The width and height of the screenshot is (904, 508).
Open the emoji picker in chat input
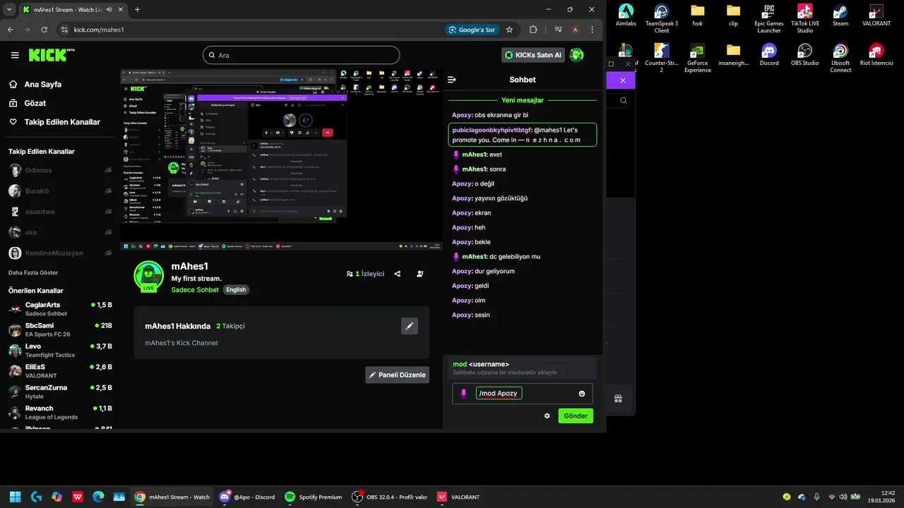pyautogui.click(x=582, y=394)
